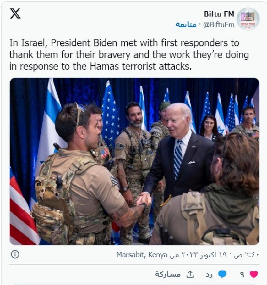Click the share upload arrow icon
Screen dimensions: 267x285
[190, 274]
